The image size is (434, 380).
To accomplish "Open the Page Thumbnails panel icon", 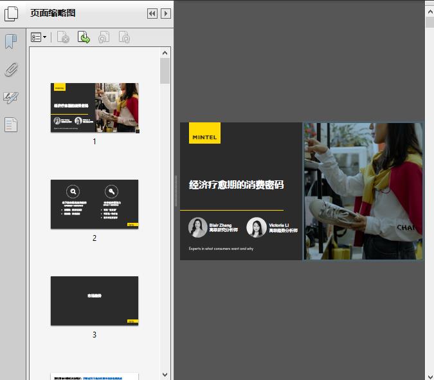I will (11, 14).
